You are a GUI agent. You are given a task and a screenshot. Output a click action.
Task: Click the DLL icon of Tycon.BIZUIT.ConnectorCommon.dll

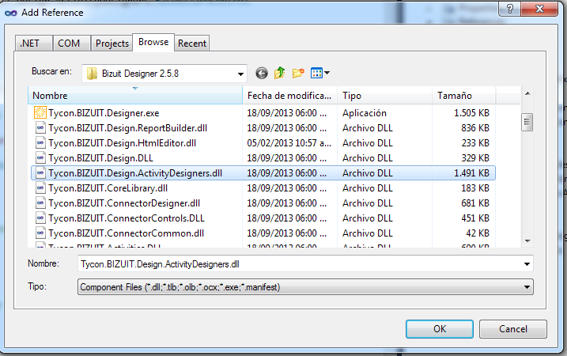coord(40,233)
